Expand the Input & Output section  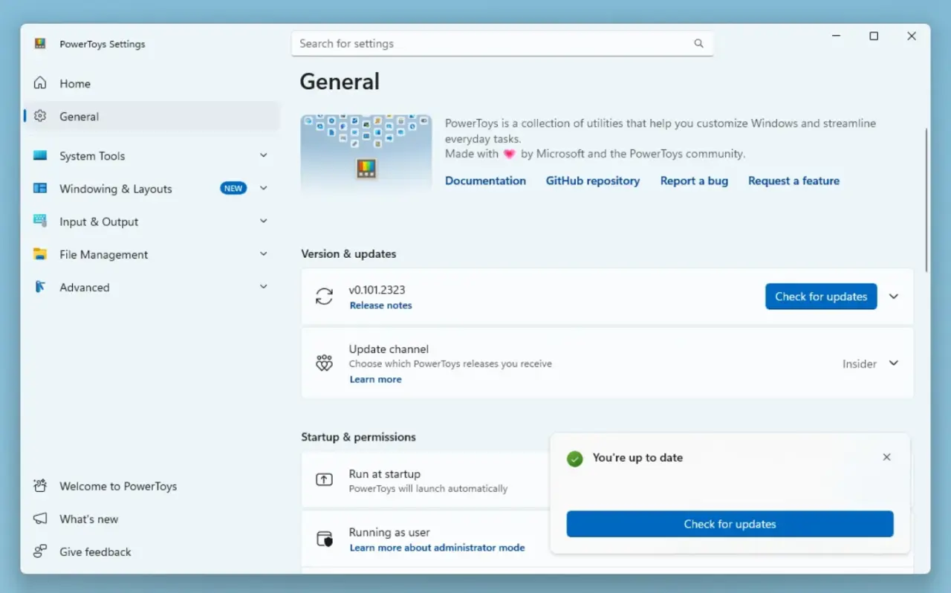[263, 221]
